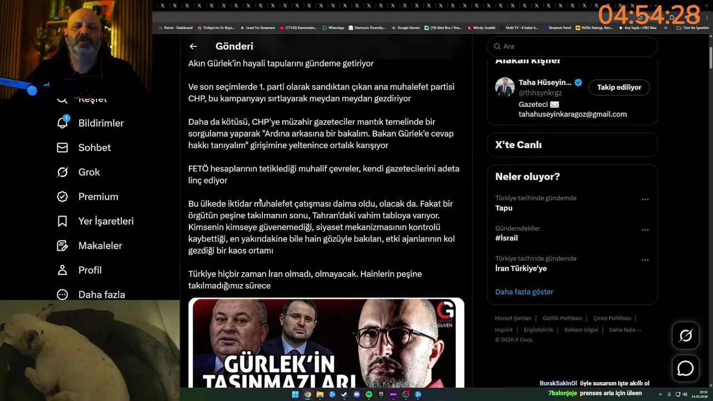Open Chrome from the taskbar
The height and width of the screenshot is (401, 713).
coord(307,394)
